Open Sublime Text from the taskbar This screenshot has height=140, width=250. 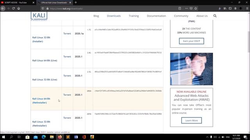(68, 137)
